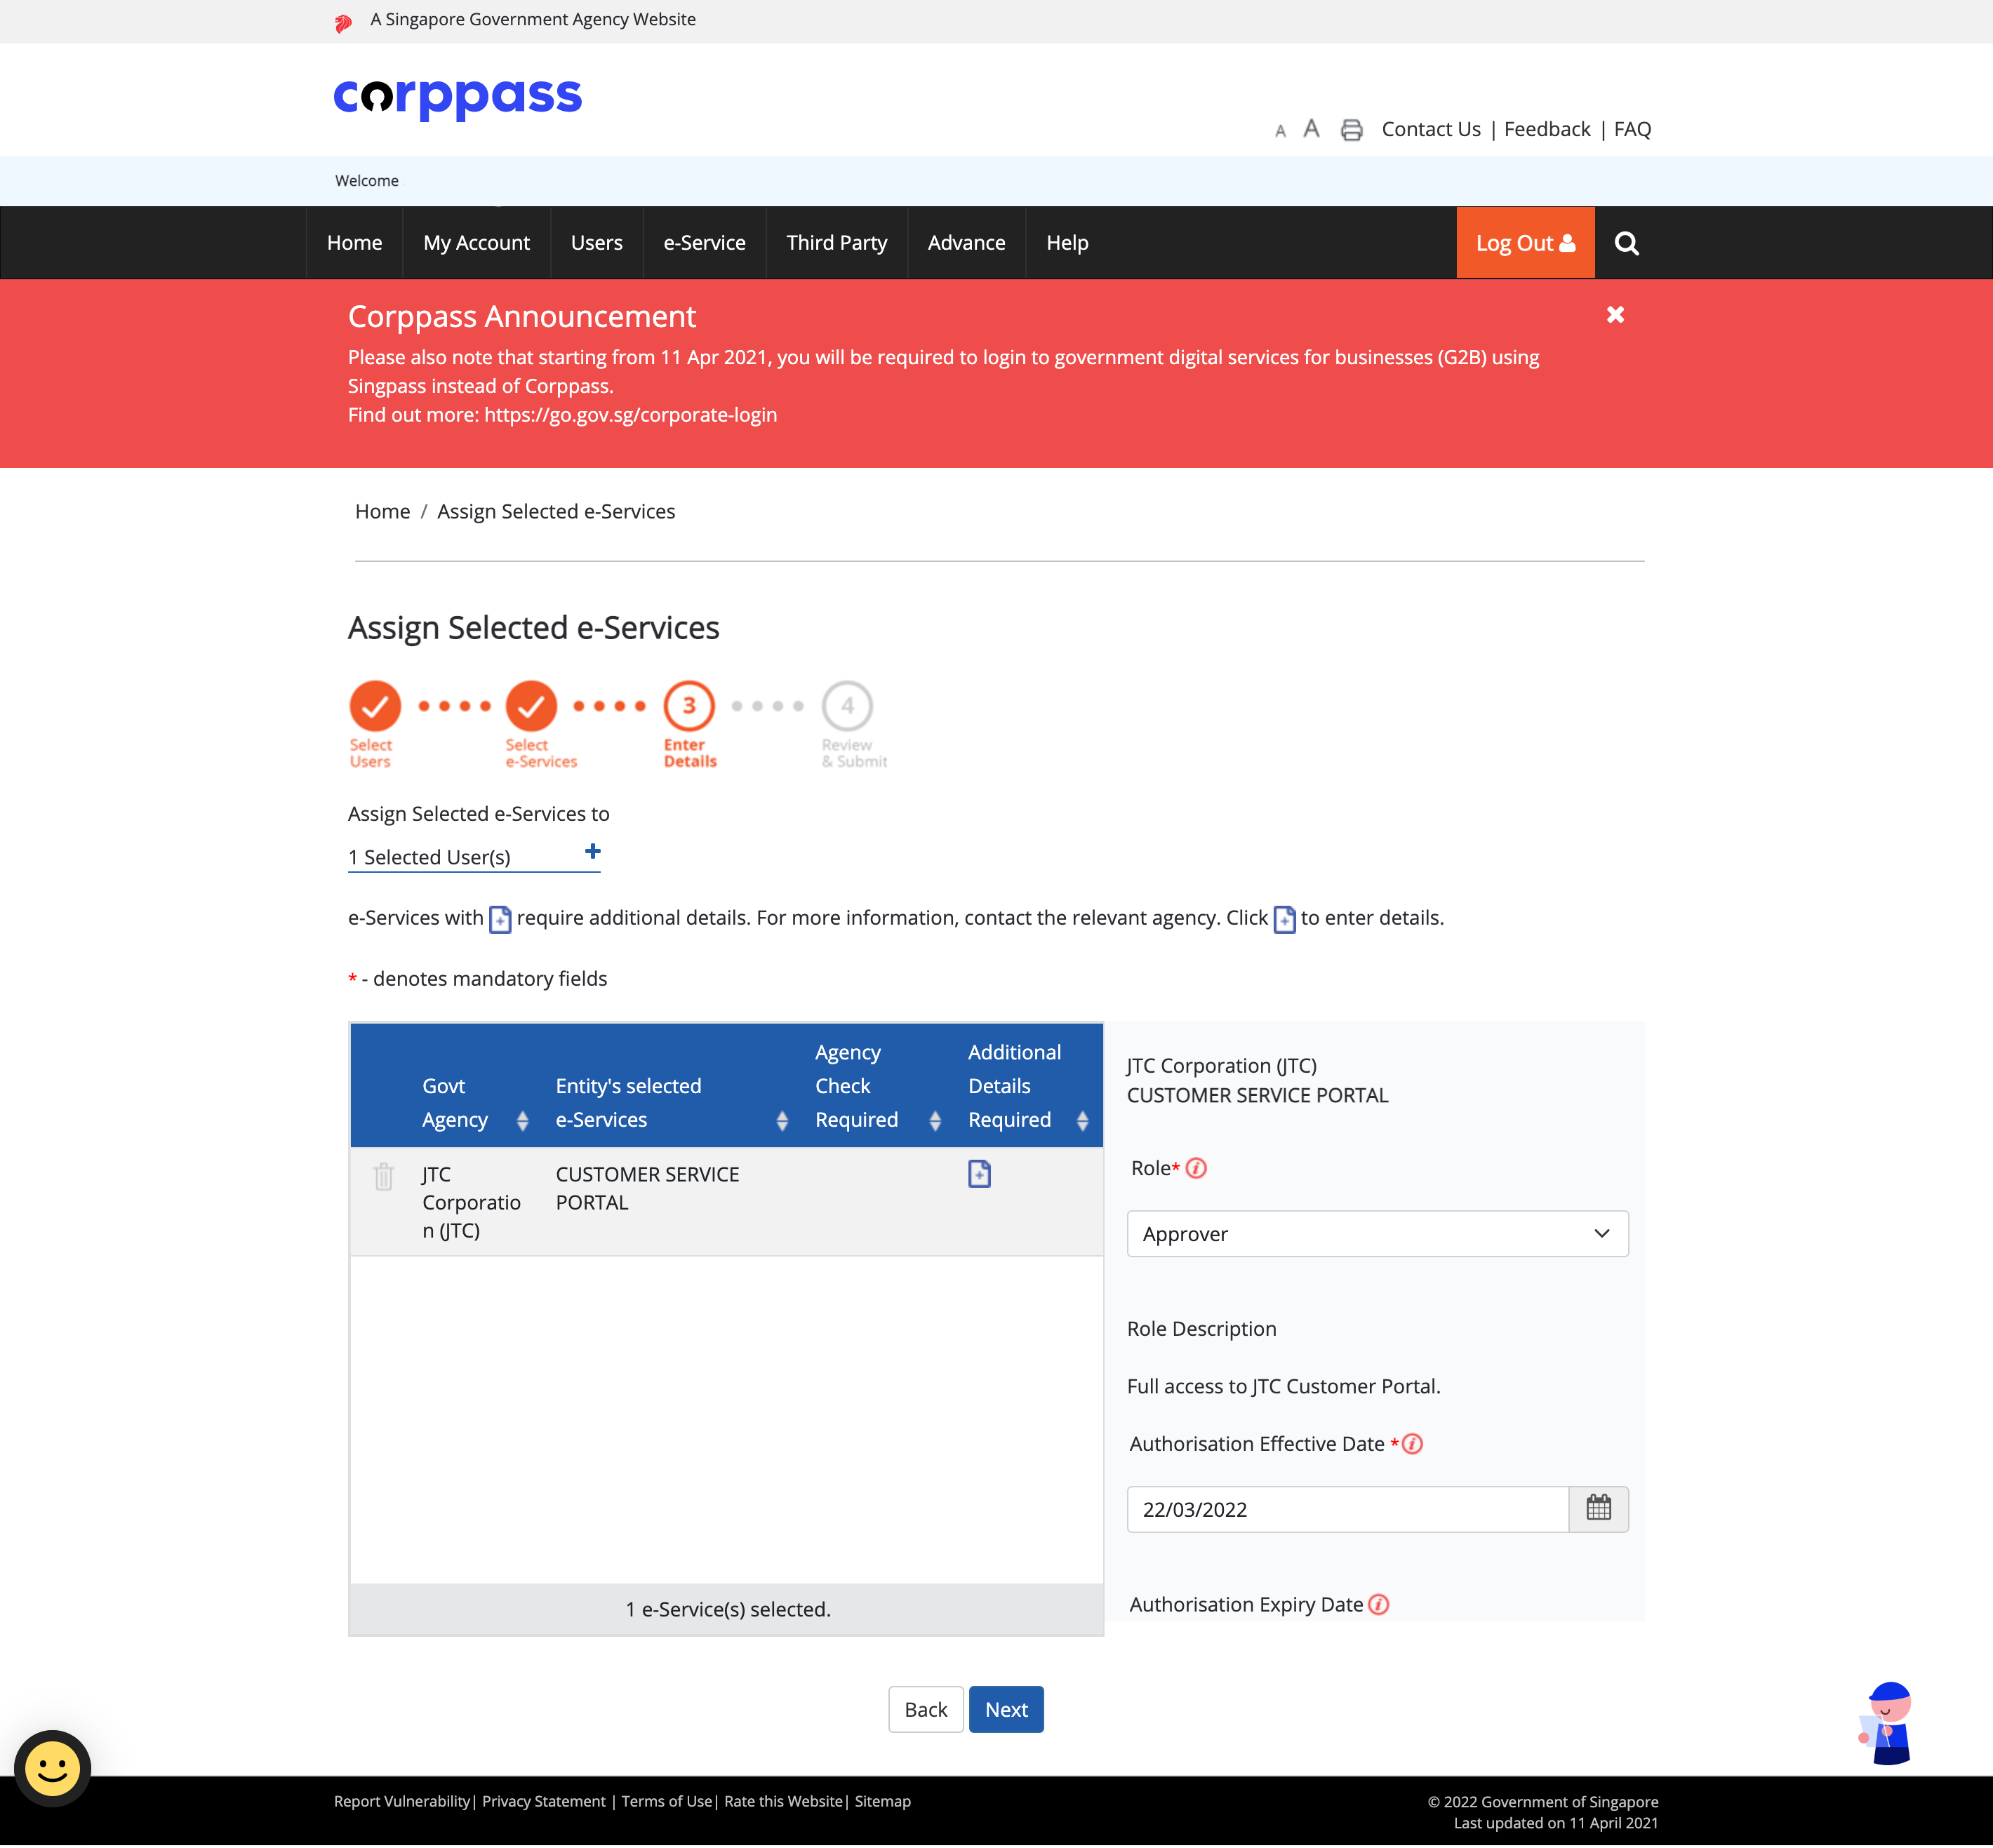Click the Next button

[x=1006, y=1710]
